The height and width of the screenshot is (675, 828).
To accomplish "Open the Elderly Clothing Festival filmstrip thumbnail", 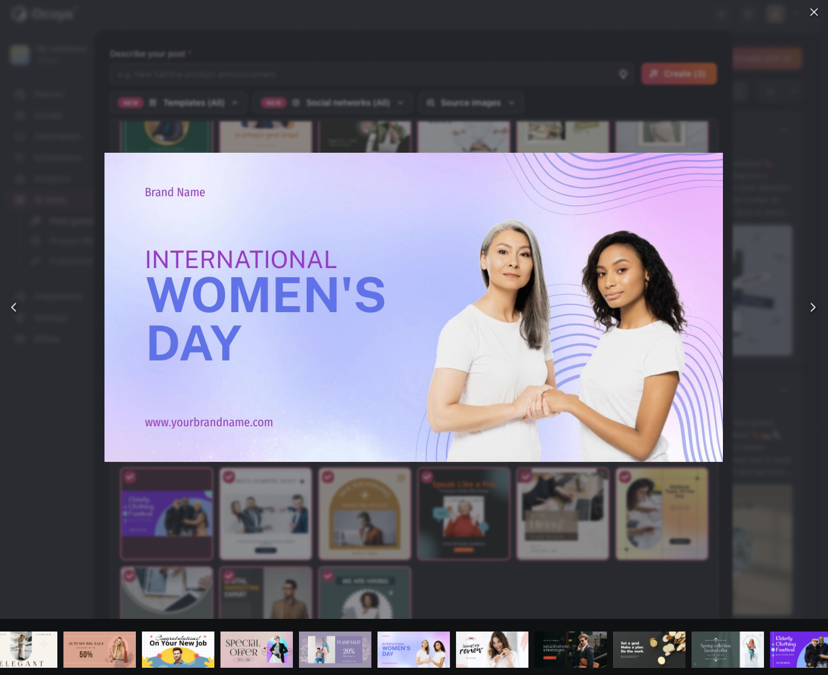I will pos(799,650).
